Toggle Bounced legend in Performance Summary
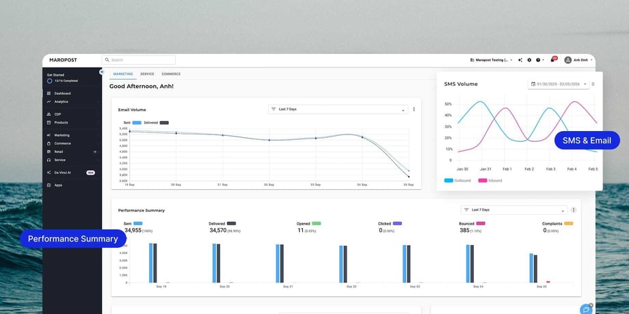This screenshot has width=629, height=314. 472,223
